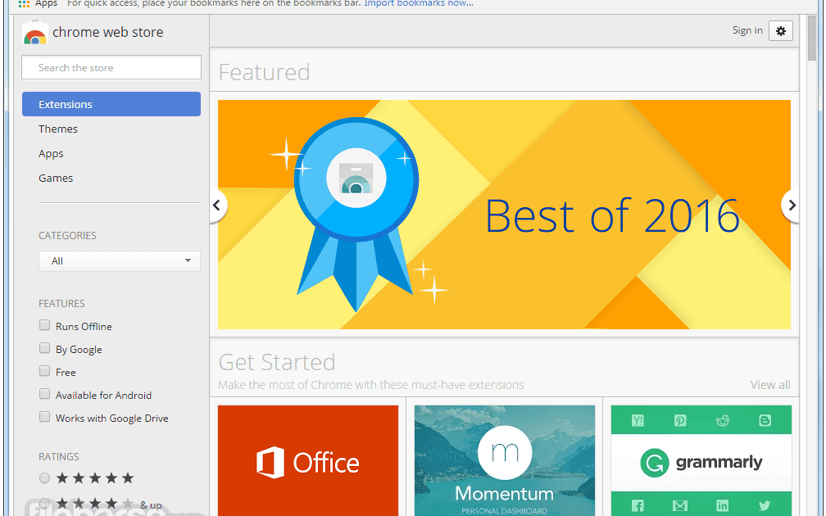
Task: Click the RATINGS label
Action: pyautogui.click(x=58, y=456)
